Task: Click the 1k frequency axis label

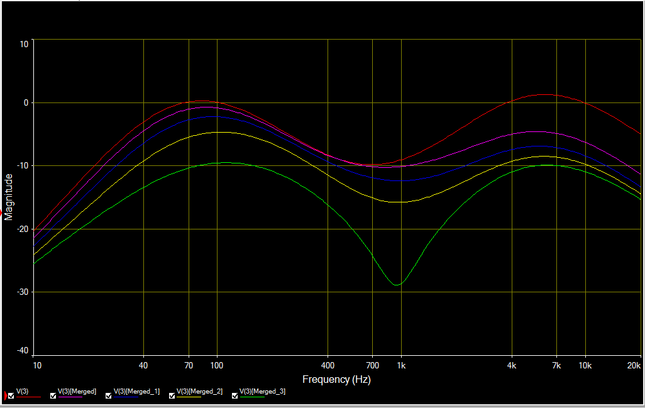Action: [x=401, y=365]
